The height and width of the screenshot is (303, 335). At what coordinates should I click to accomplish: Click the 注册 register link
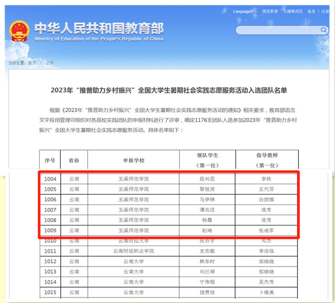click(325, 12)
